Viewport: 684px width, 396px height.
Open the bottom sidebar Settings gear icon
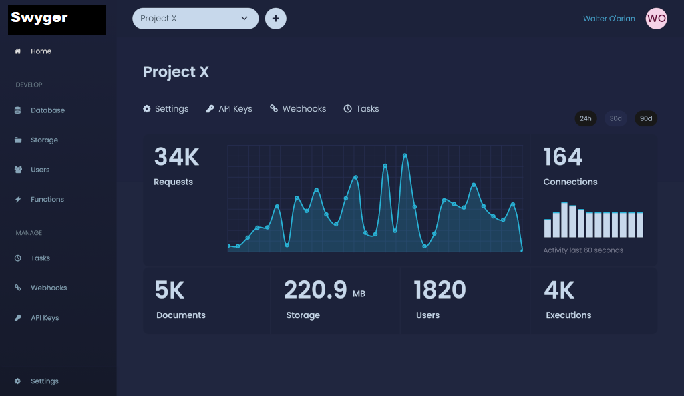pos(18,381)
